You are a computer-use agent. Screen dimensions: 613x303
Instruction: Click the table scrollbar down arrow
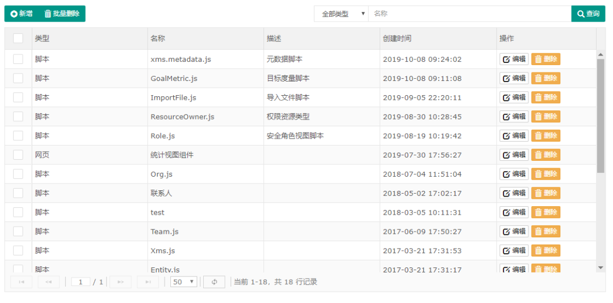pos(601,267)
